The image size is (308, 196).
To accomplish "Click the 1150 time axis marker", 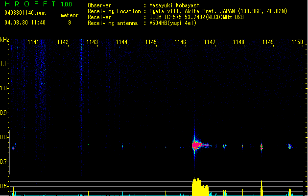I will point(297,42).
